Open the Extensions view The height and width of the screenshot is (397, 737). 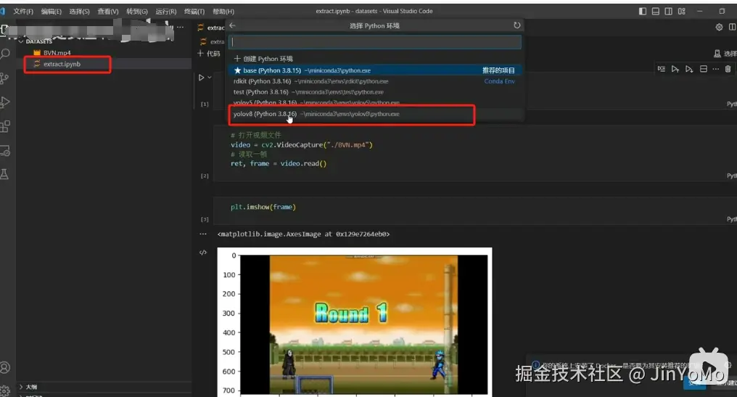[5, 126]
